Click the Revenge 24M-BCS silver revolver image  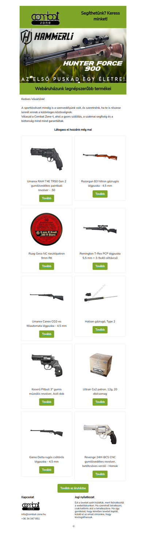tap(100, 433)
